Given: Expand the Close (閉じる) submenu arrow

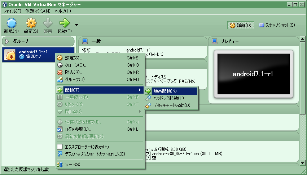Looking at the screenshot, I should (x=140, y=112).
